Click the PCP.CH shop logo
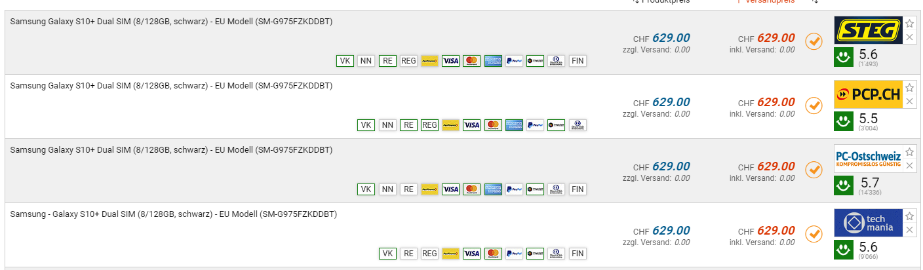 868,94
